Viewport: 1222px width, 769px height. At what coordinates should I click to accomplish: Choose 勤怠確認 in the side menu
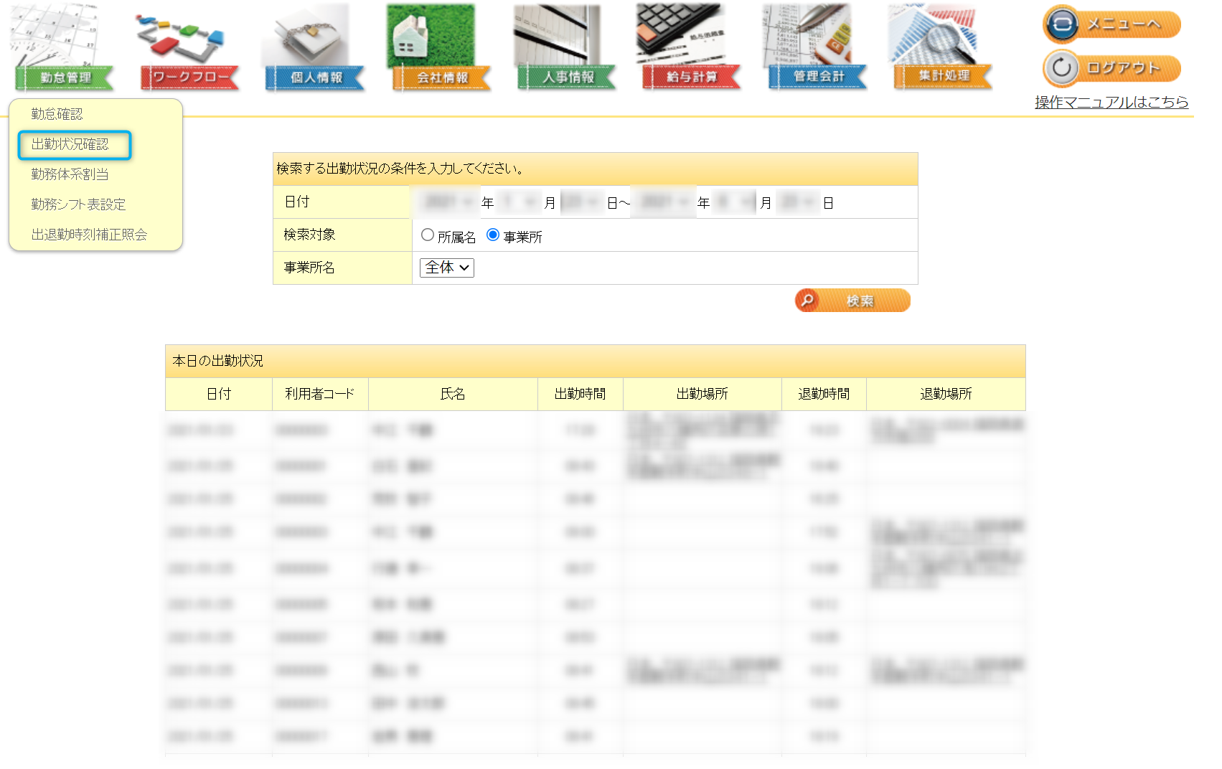coord(57,114)
